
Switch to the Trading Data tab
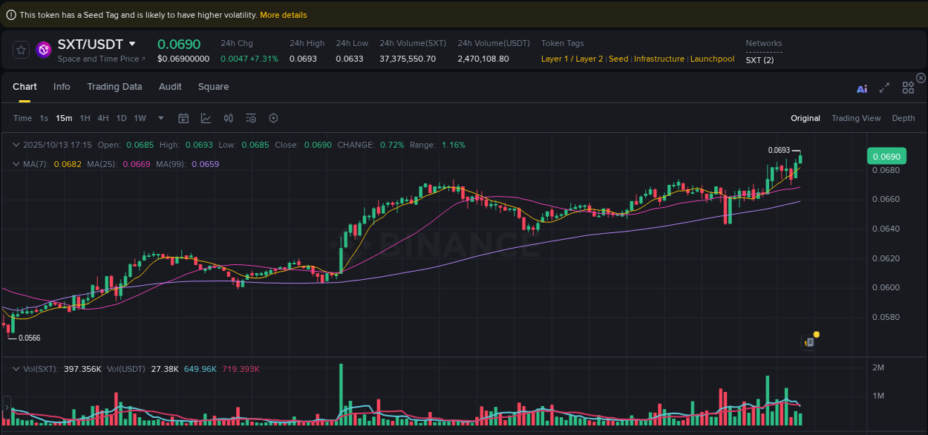pyautogui.click(x=114, y=87)
